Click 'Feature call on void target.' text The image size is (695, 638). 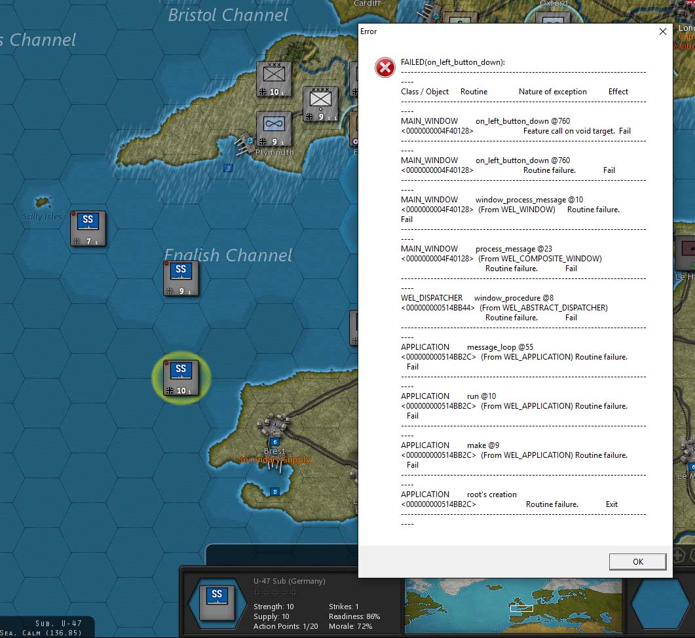click(x=569, y=131)
